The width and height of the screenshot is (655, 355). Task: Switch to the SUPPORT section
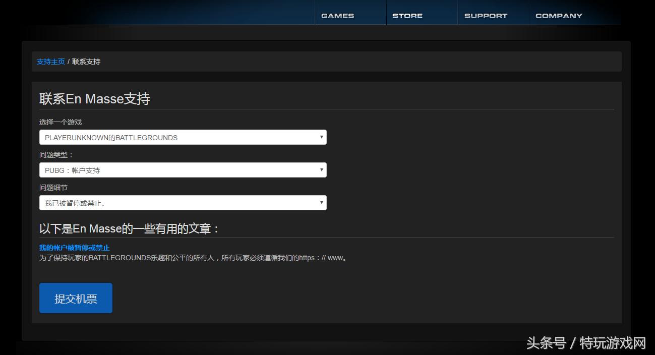485,16
